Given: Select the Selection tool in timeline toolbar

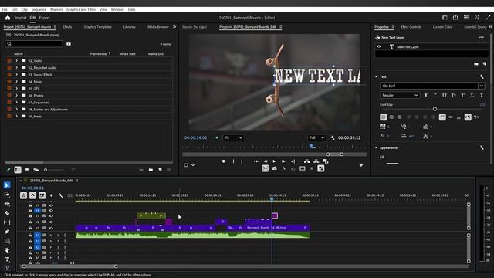Looking at the screenshot, I should 7,185.
